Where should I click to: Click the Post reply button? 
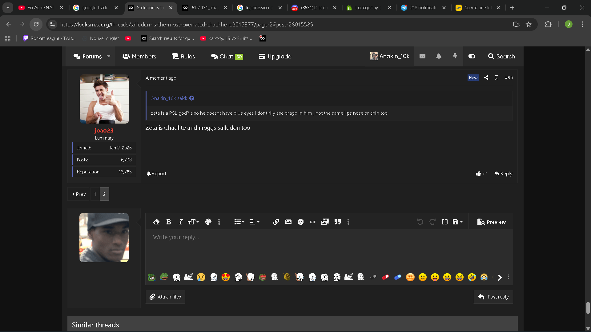click(x=493, y=297)
